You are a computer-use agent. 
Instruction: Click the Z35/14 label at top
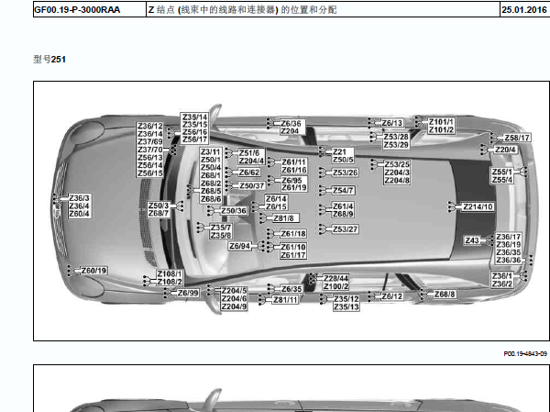click(x=195, y=117)
